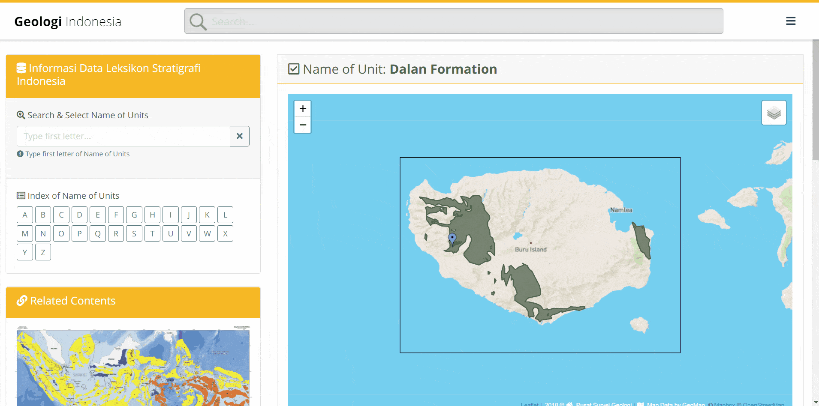
Task: Click the database icon beside Informasi Data Leksikon
Action: tap(21, 67)
